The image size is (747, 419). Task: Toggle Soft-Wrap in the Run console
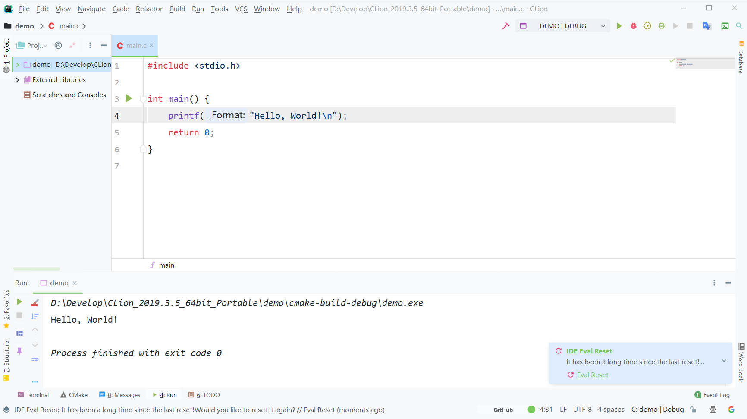tap(35, 359)
